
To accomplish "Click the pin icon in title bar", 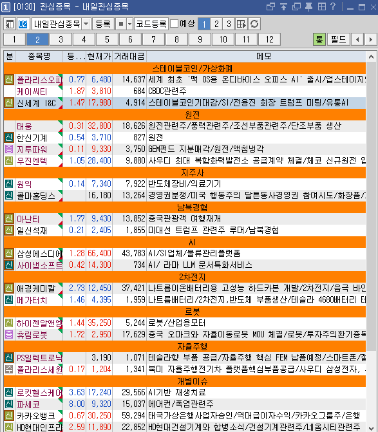I will pyautogui.click(x=309, y=6).
